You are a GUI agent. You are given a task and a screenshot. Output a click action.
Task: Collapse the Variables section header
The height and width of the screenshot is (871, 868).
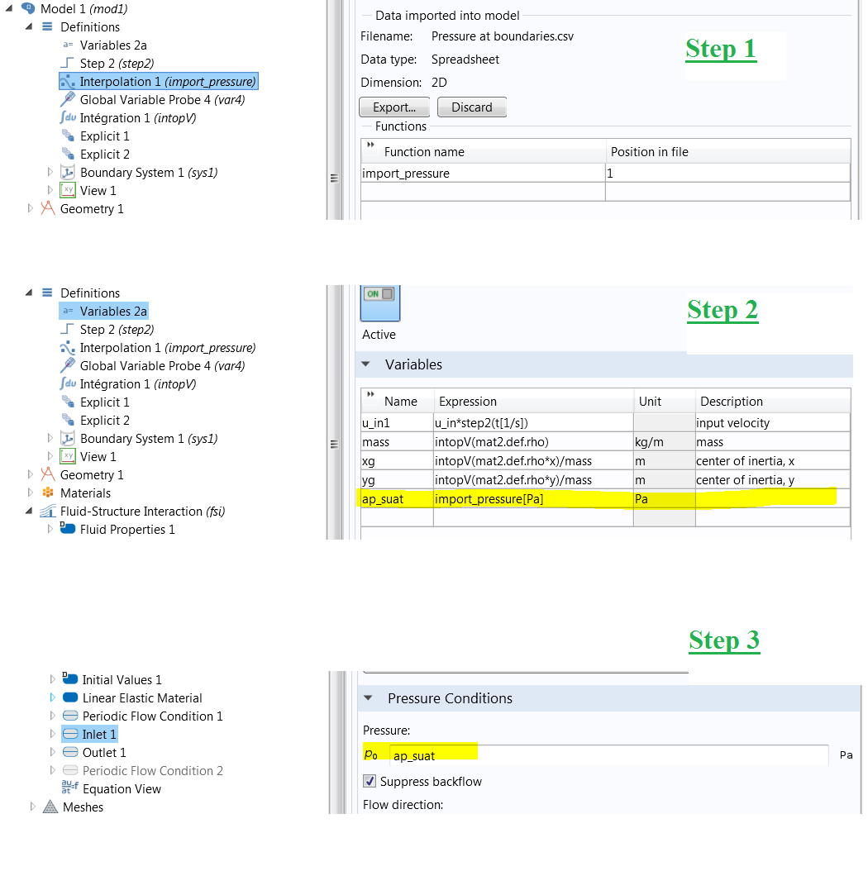tap(366, 364)
